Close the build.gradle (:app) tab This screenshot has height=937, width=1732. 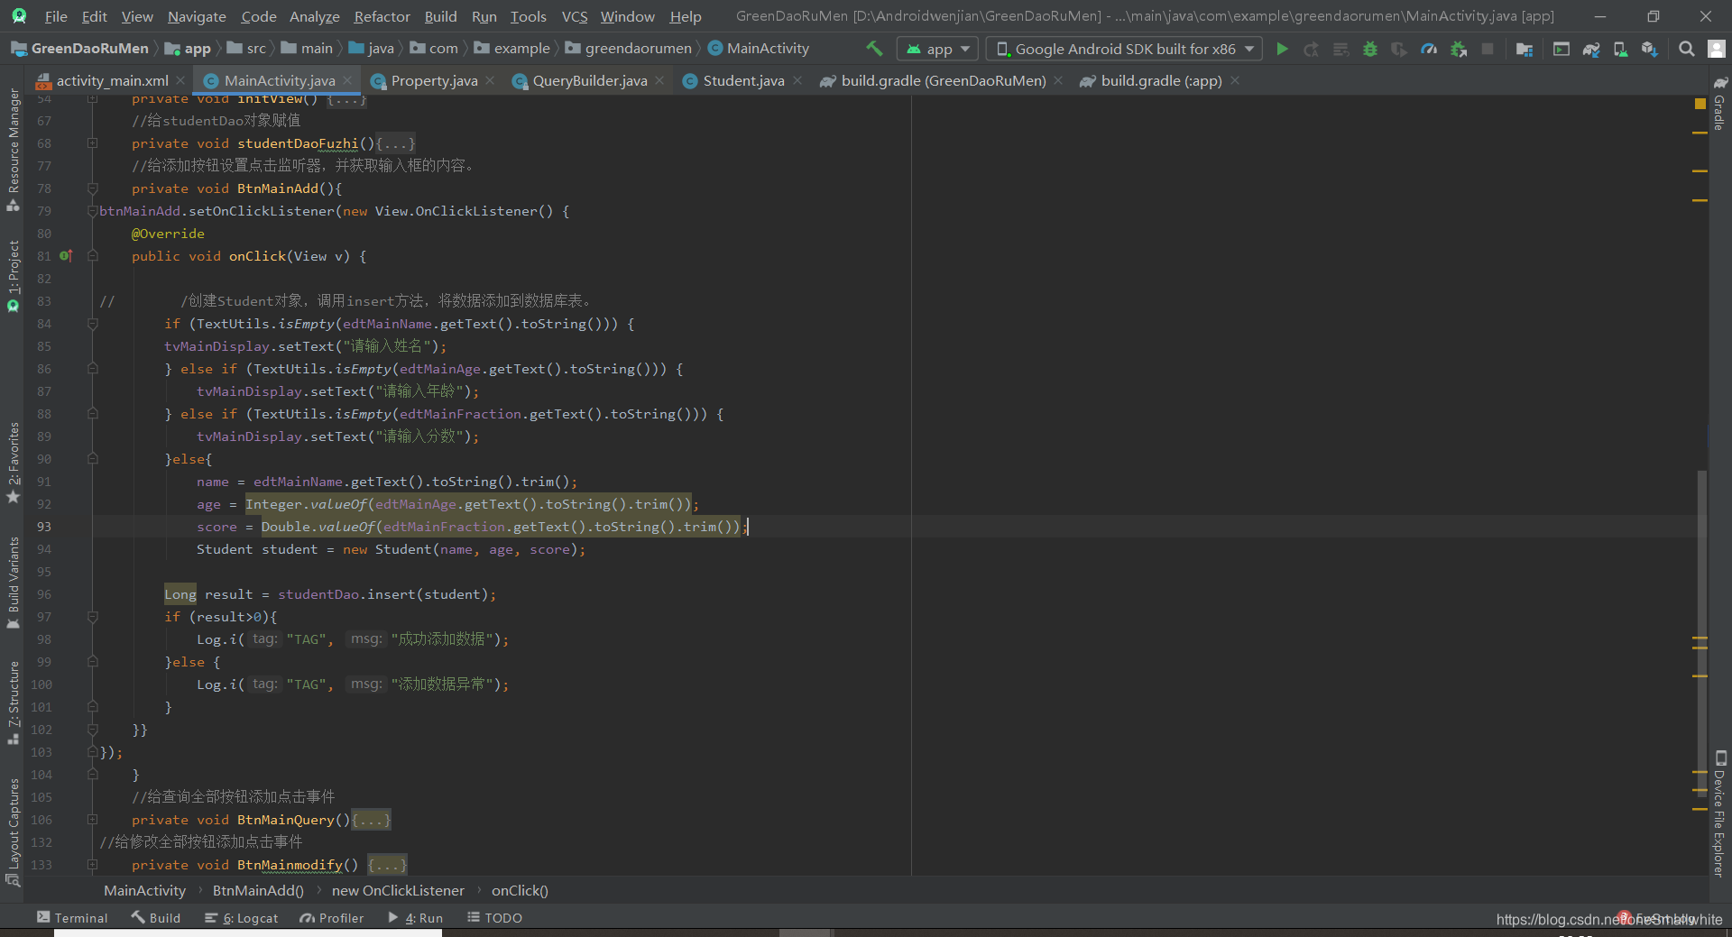point(1235,80)
